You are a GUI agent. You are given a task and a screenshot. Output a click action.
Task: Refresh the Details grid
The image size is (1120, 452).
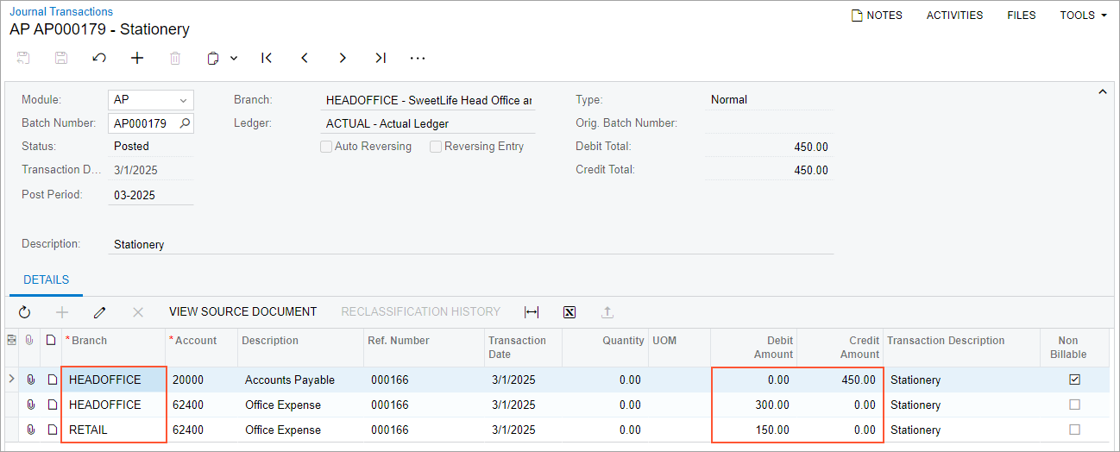[x=24, y=312]
